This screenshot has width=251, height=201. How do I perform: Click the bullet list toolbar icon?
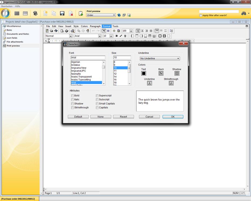[171, 31]
